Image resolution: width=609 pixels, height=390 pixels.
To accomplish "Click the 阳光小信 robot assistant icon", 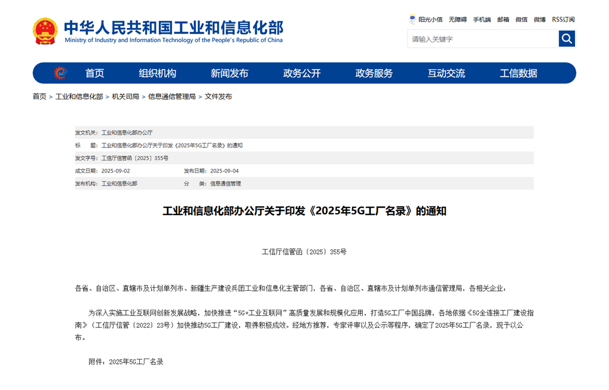I will [412, 20].
